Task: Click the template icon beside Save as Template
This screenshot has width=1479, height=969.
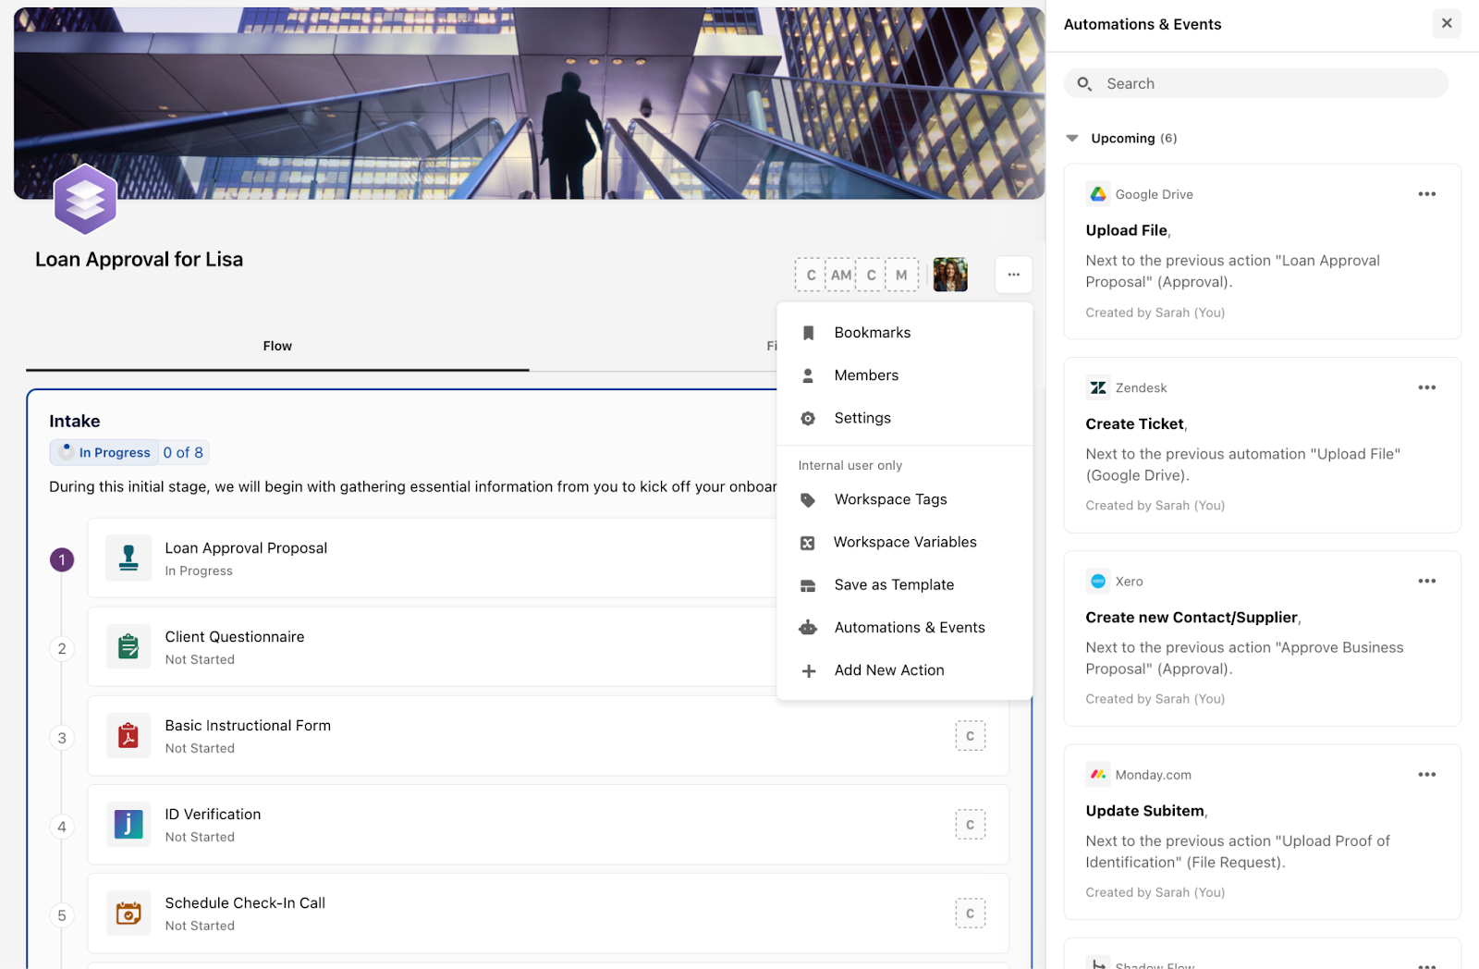Action: click(808, 585)
